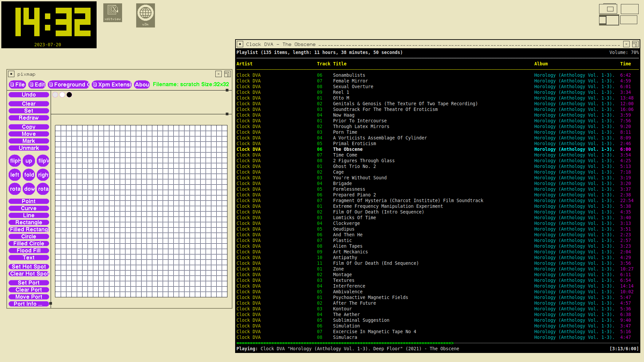Select the track Porn Time
The image size is (644, 362).
point(438,132)
